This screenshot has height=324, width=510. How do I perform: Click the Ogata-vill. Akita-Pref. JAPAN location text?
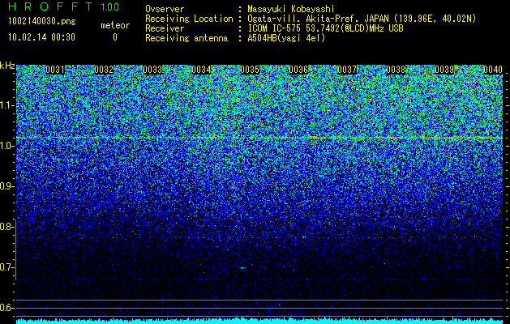(x=362, y=19)
